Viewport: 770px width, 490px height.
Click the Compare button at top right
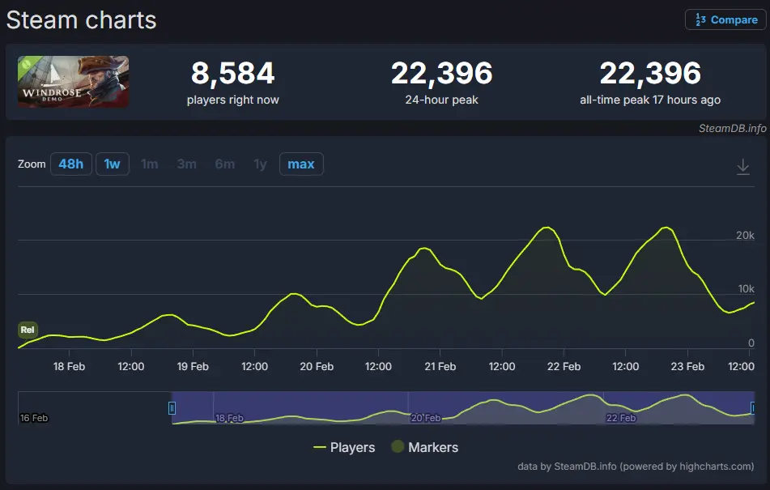pyautogui.click(x=725, y=19)
